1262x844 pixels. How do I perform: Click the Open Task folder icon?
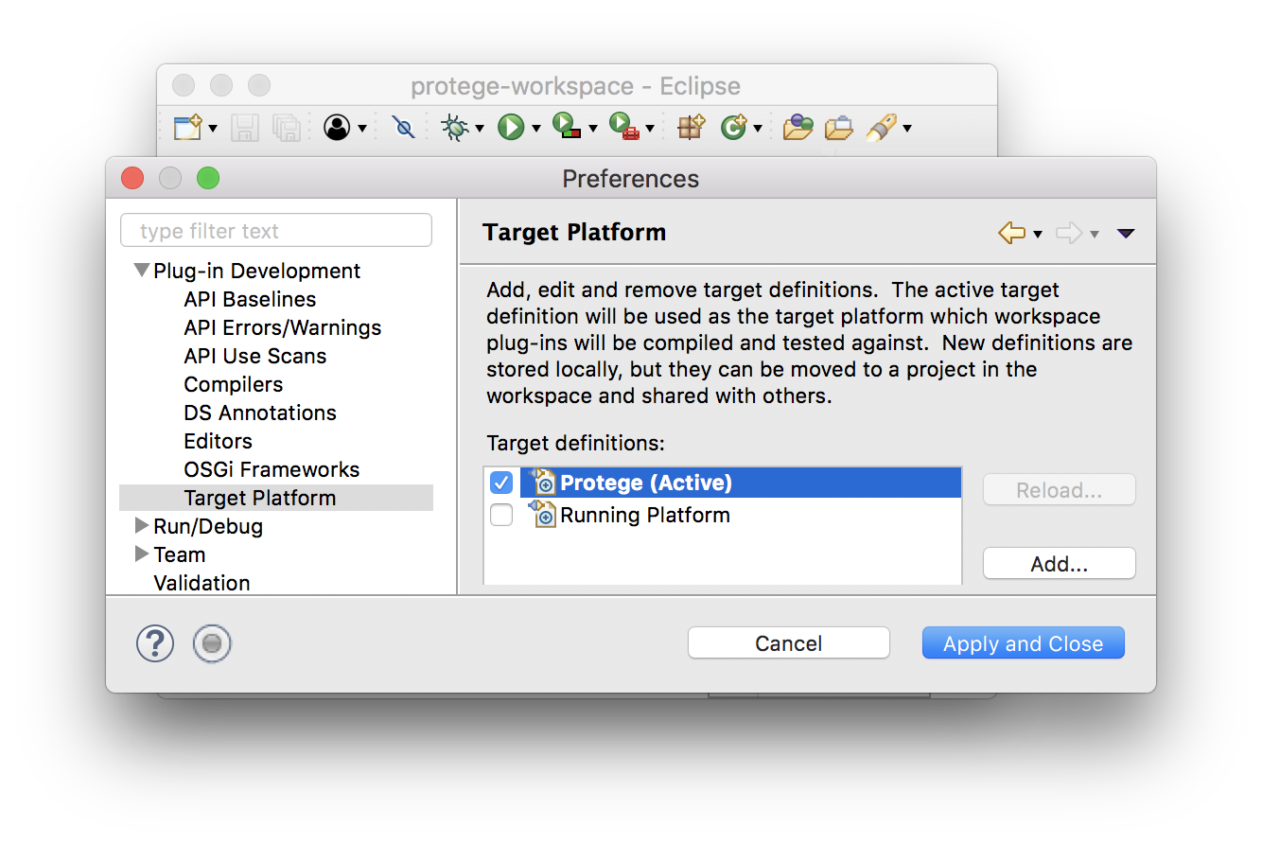coord(838,127)
